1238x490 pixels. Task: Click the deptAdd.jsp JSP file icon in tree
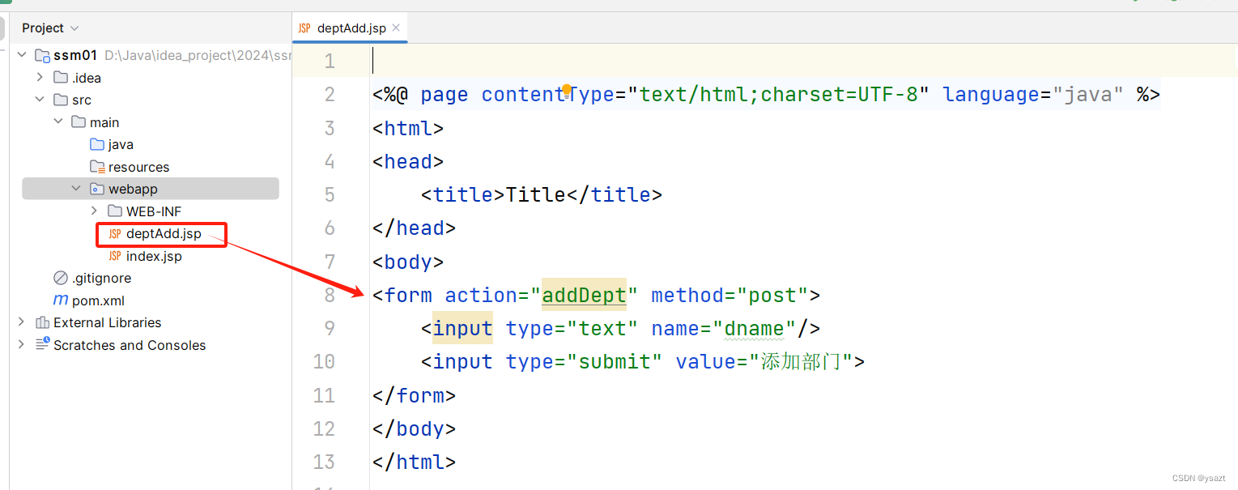click(115, 234)
